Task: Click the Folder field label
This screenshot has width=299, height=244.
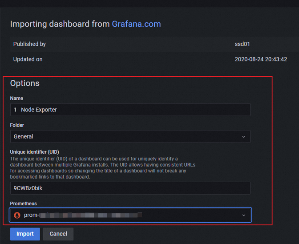Action: (x=17, y=125)
